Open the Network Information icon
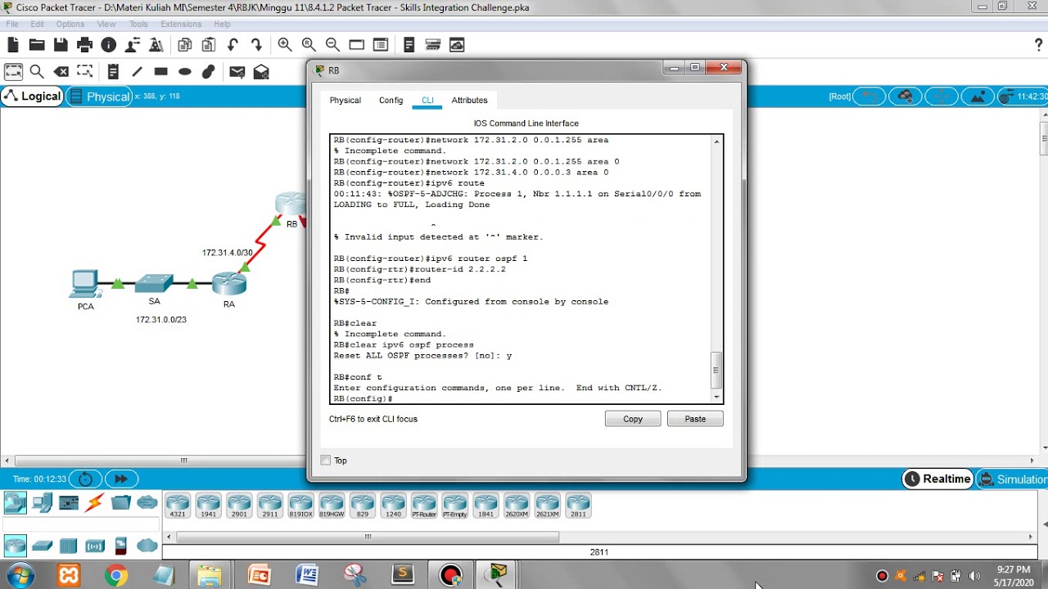The width and height of the screenshot is (1048, 589). click(108, 45)
